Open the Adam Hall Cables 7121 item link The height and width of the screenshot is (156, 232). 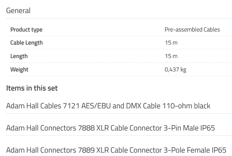click(108, 106)
